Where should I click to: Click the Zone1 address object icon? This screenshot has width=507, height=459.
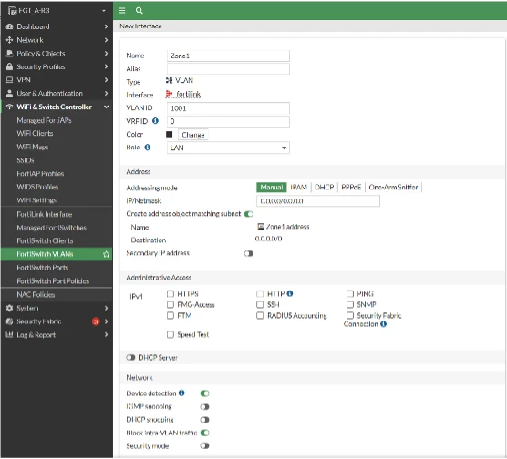[x=260, y=227]
